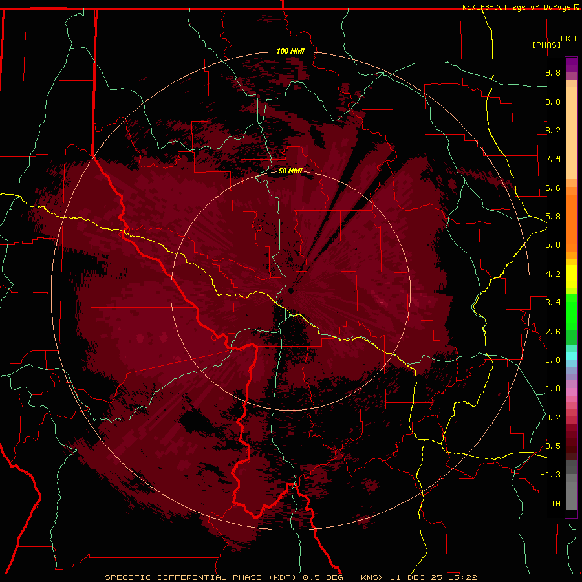This screenshot has height=582, width=582.
Task: Select the 1.8 scale value
Action: [x=553, y=360]
